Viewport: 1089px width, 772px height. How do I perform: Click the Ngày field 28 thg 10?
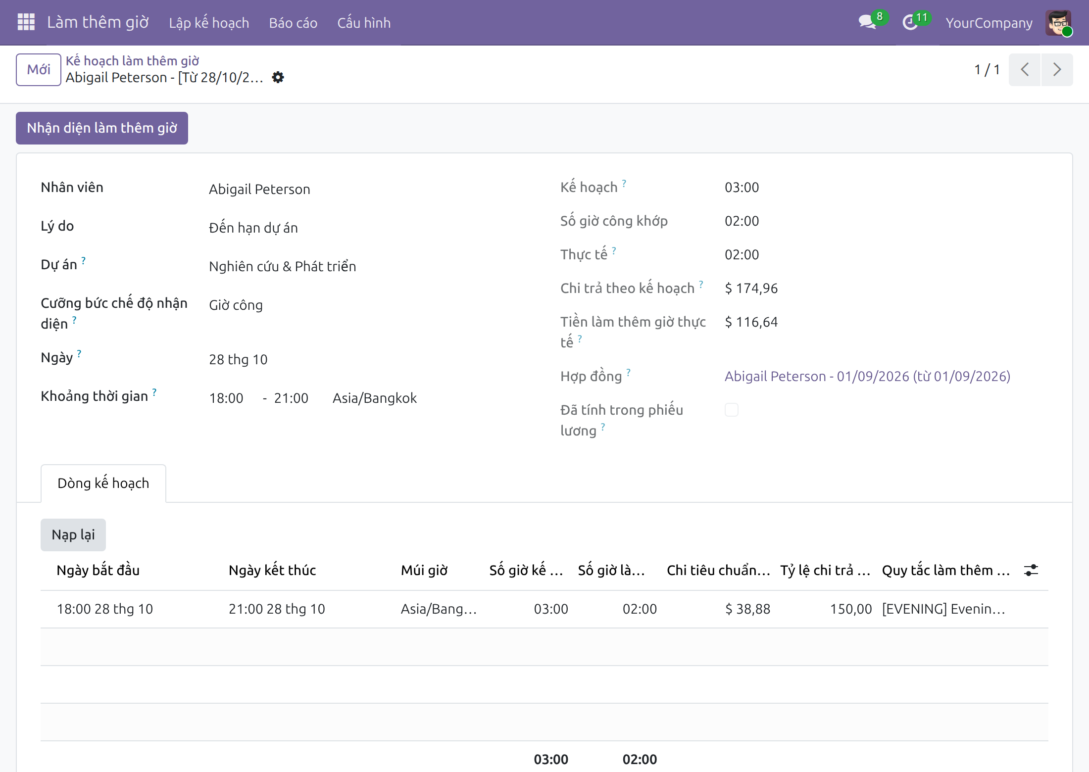tap(238, 359)
